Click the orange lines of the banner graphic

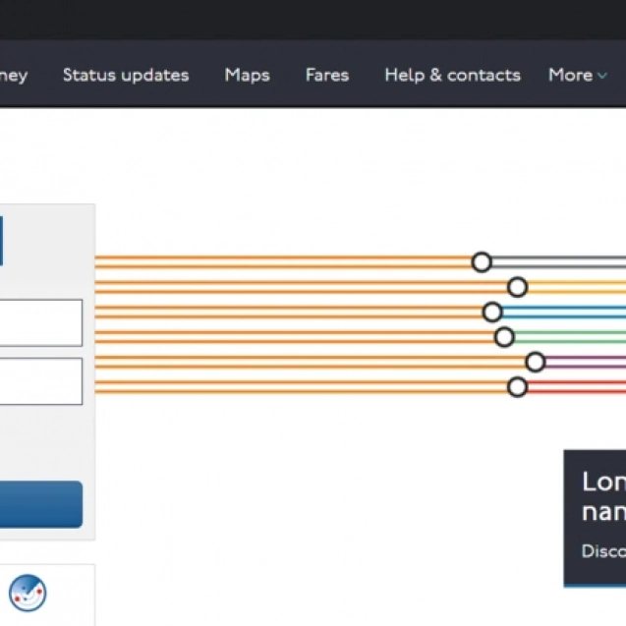pyautogui.click(x=285, y=324)
